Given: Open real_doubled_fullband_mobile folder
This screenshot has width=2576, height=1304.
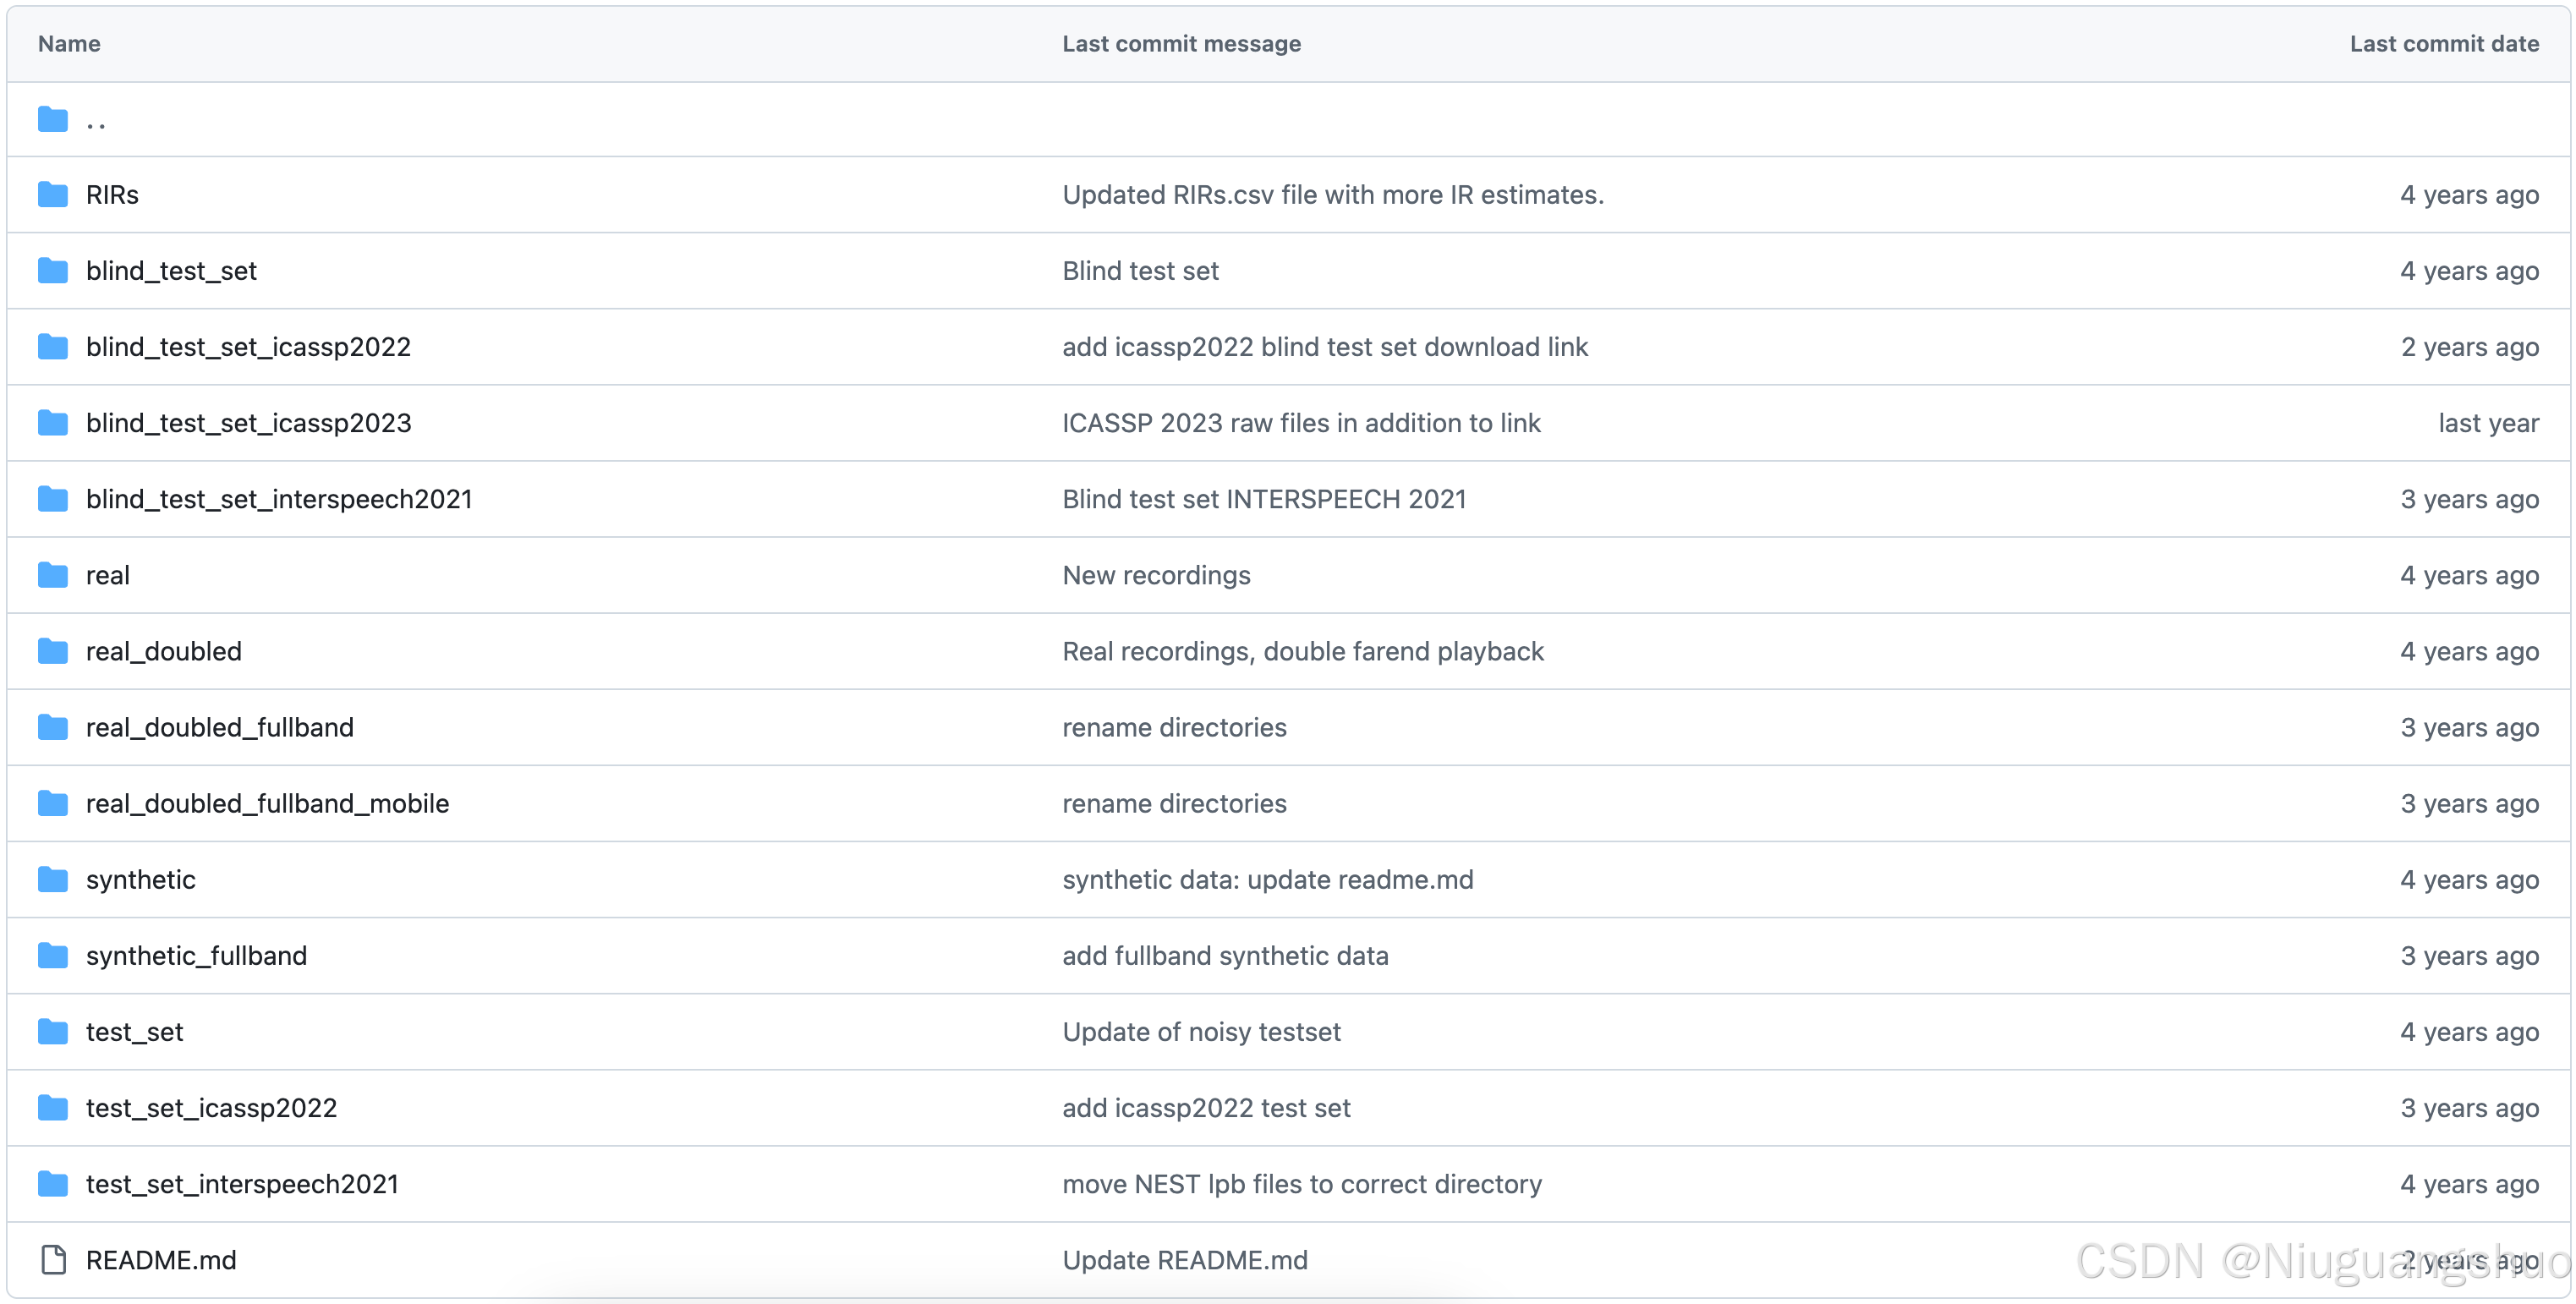Looking at the screenshot, I should click(x=267, y=804).
